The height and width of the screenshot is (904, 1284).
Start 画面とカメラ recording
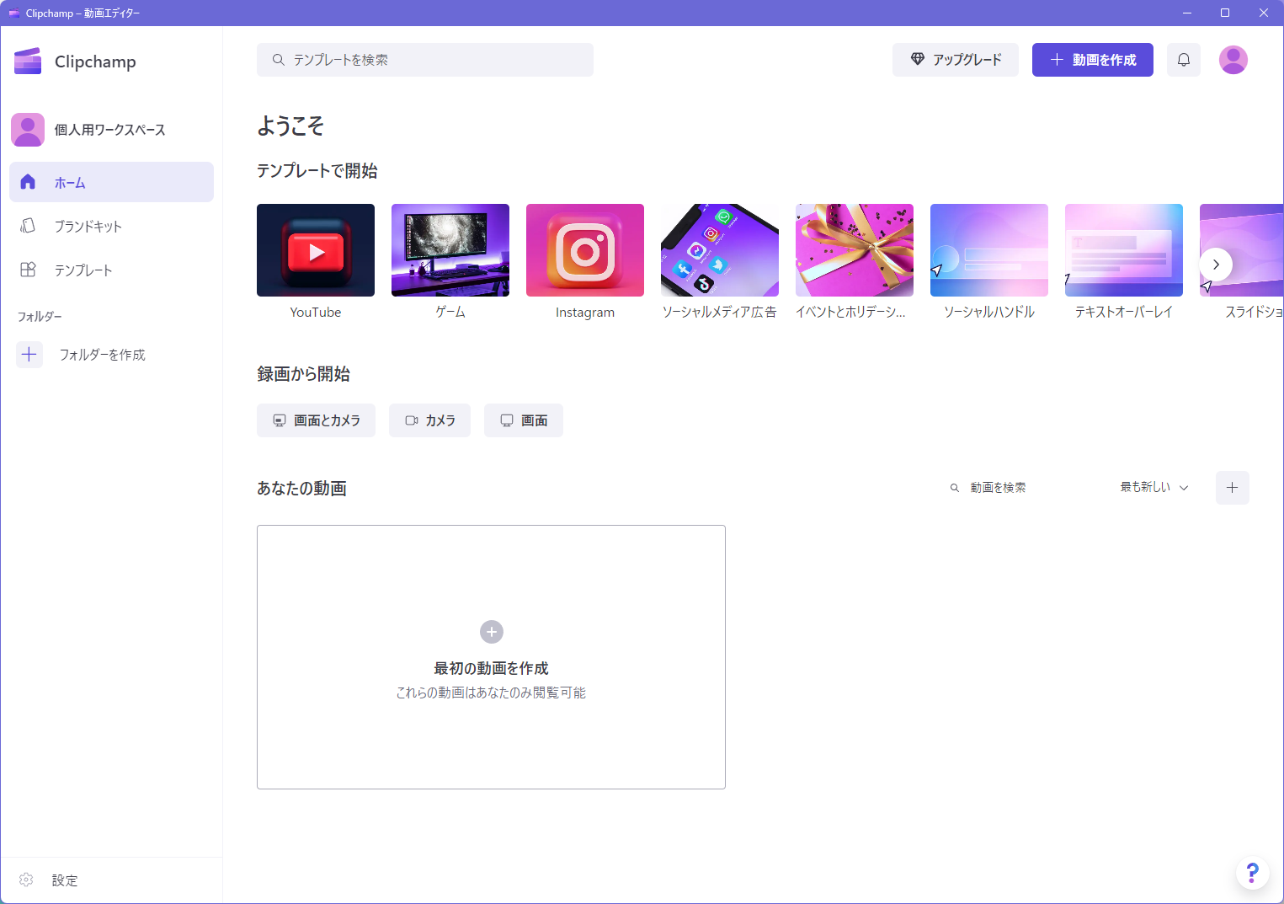(316, 420)
